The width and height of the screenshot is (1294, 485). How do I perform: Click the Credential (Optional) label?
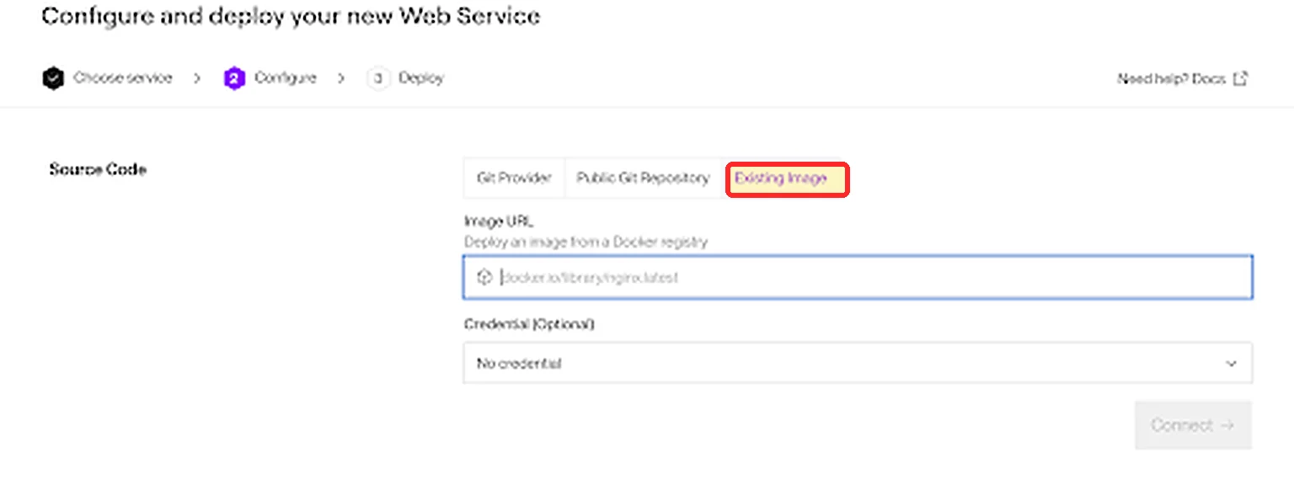coord(529,324)
